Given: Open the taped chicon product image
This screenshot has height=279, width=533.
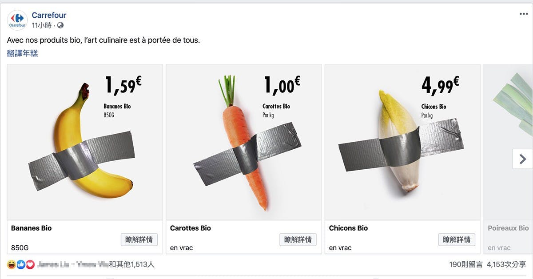Looking at the screenshot, I should click(402, 142).
